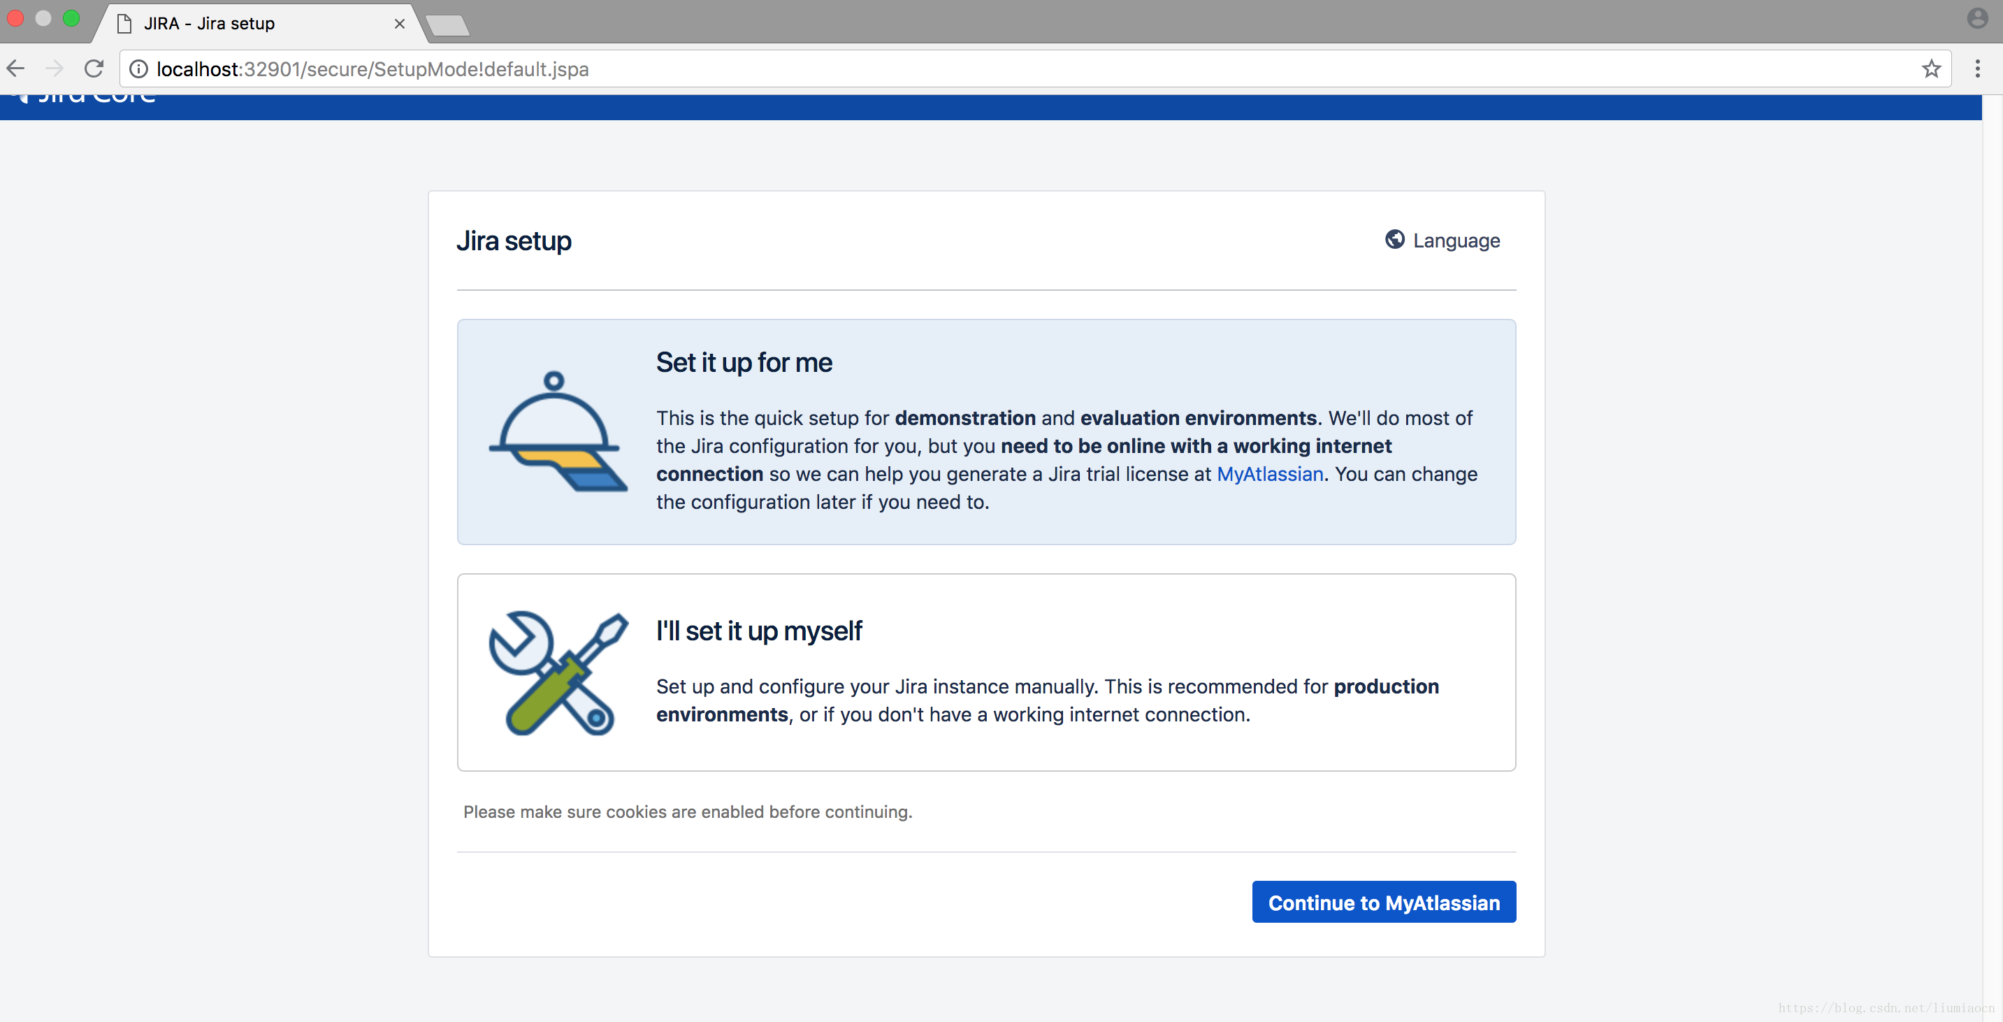Click the Chrome profile avatar icon
This screenshot has width=2003, height=1022.
[x=1977, y=18]
